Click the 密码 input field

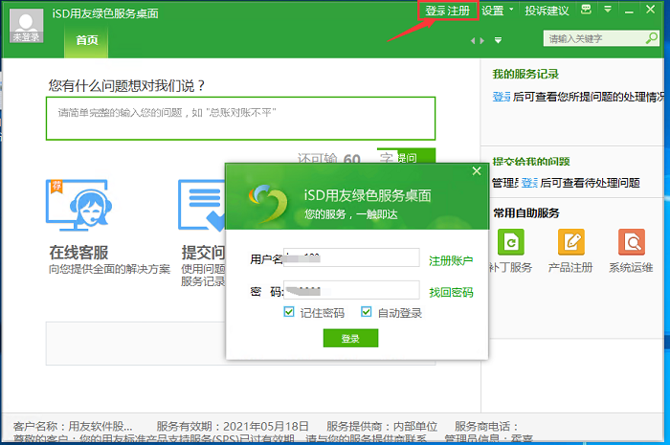click(x=351, y=290)
